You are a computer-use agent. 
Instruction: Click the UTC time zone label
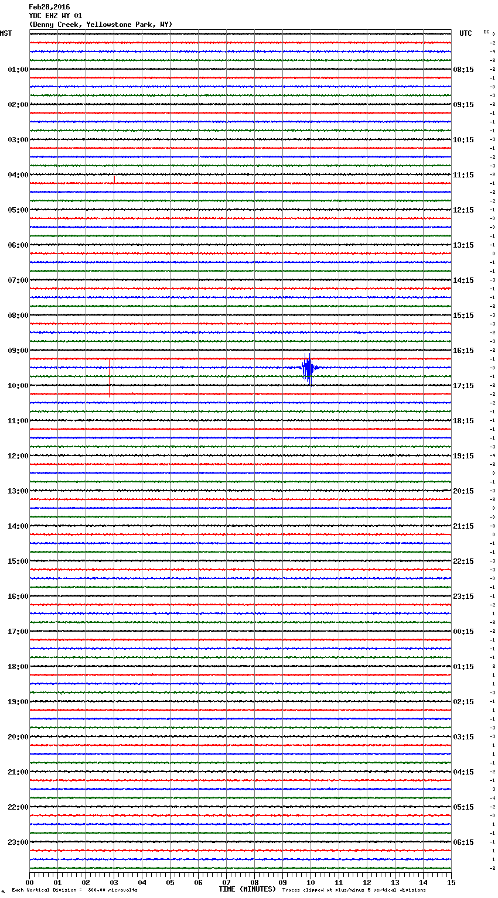[466, 33]
